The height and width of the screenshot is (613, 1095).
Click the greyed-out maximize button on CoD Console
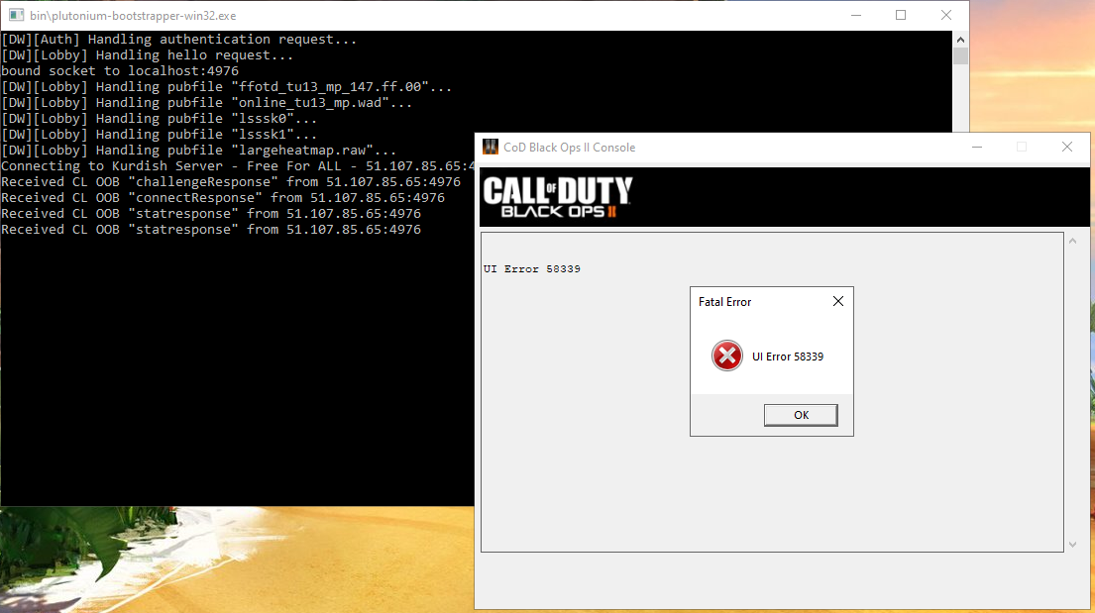point(1022,148)
